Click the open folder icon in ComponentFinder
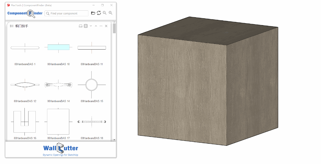The height and width of the screenshot is (164, 321). point(93,13)
